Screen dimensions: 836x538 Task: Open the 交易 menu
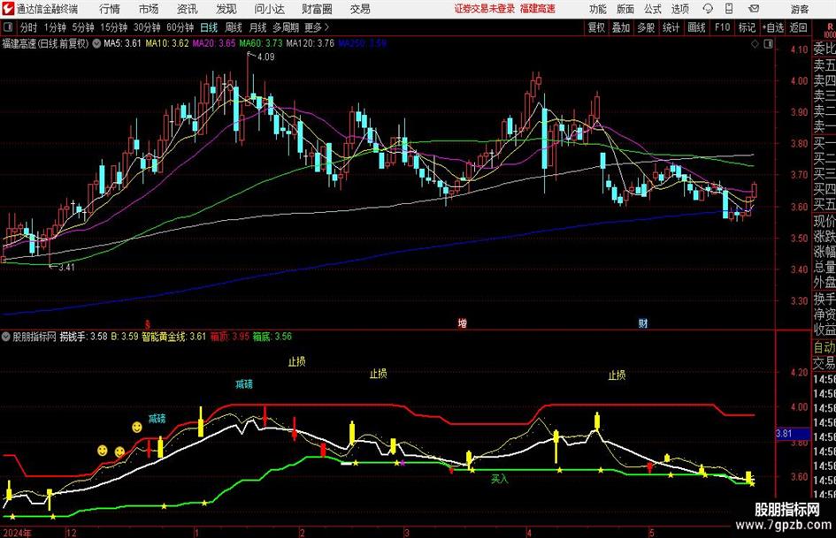360,9
